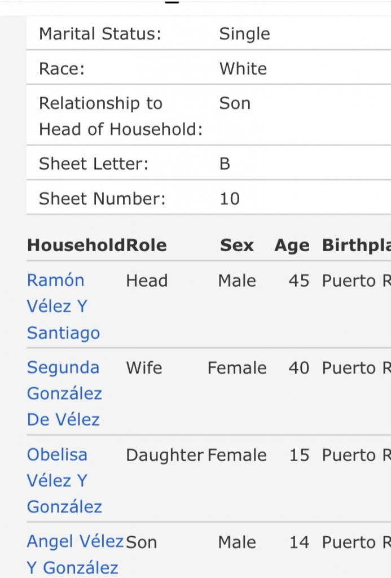391x578 pixels.
Task: Click age 14 in Angel's row
Action: [299, 542]
